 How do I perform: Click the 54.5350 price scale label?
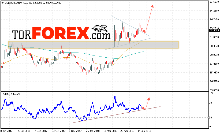click(x=214, y=81)
